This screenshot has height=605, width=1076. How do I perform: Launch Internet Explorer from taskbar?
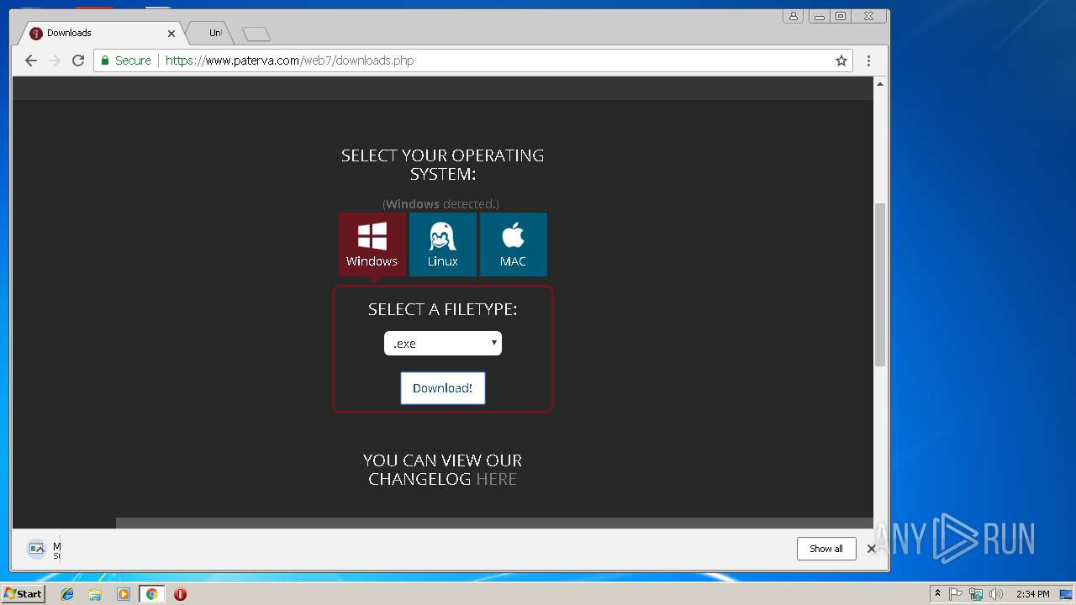coord(67,594)
